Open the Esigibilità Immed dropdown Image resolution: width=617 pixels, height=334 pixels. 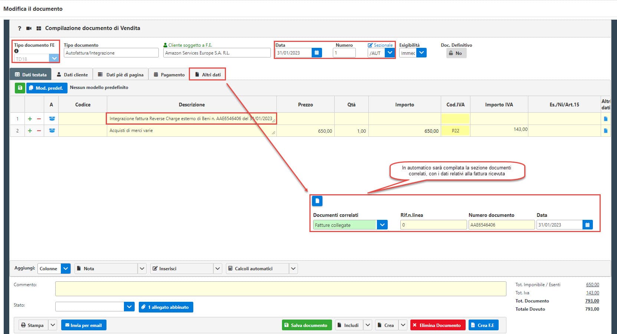421,53
